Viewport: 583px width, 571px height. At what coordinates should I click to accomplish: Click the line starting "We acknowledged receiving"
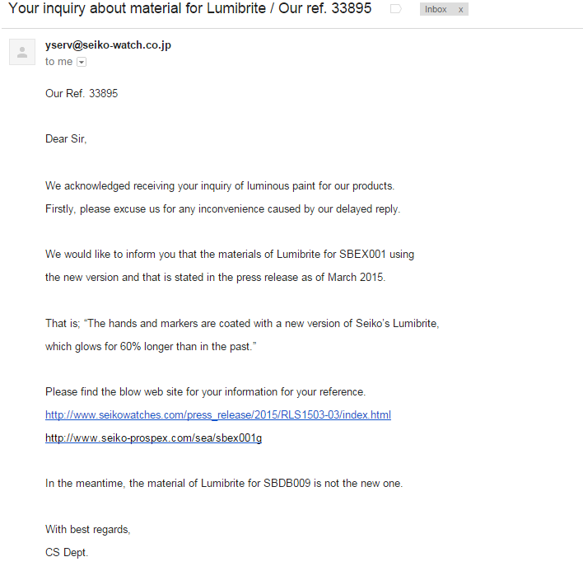coord(220,185)
